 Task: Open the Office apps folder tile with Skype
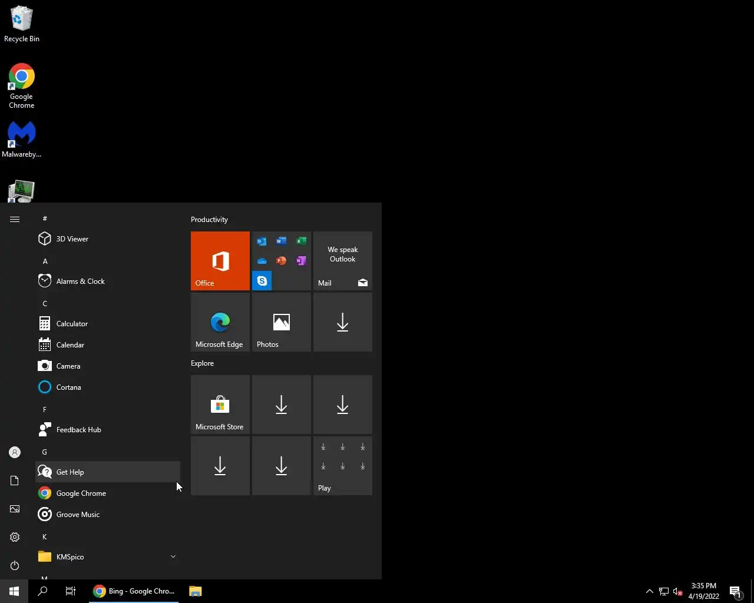[x=282, y=261]
